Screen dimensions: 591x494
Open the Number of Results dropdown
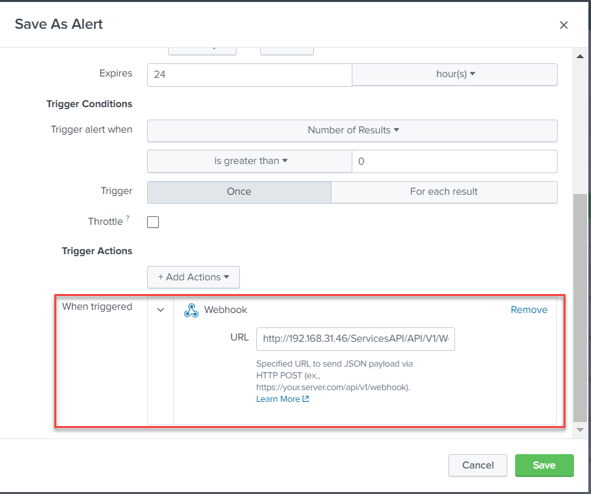click(x=352, y=131)
